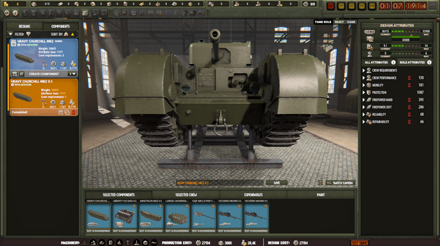Expand Repairability attributes
The image size is (440, 246).
coord(364,122)
